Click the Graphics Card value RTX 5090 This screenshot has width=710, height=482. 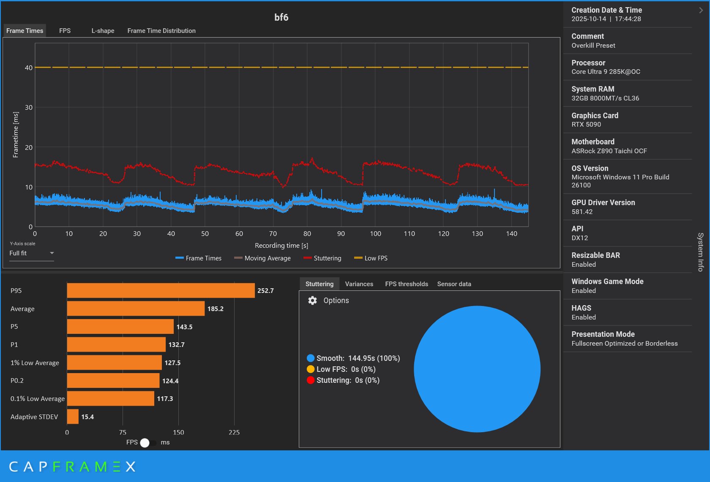click(586, 125)
